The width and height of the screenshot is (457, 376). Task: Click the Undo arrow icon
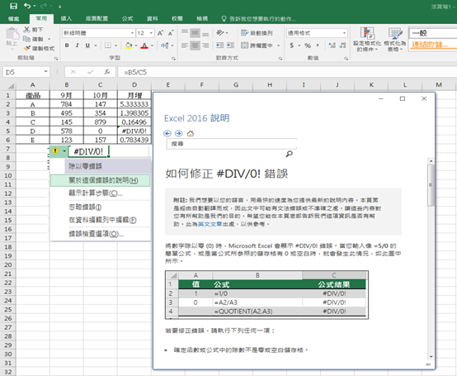(x=27, y=6)
